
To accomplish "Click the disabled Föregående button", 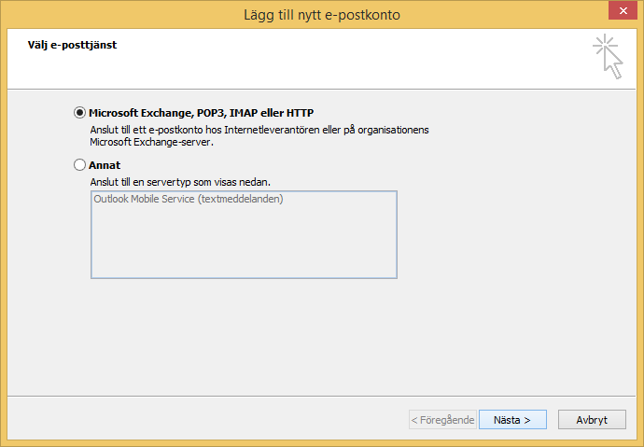I will pos(442,420).
